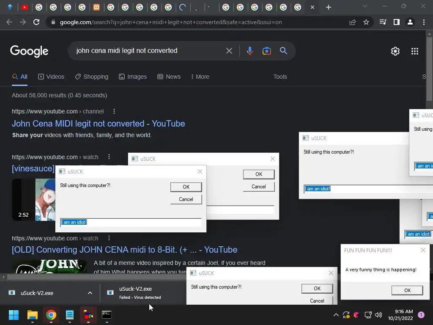Click the URL in the address bar
The width and height of the screenshot is (433, 325).
pyautogui.click(x=171, y=22)
